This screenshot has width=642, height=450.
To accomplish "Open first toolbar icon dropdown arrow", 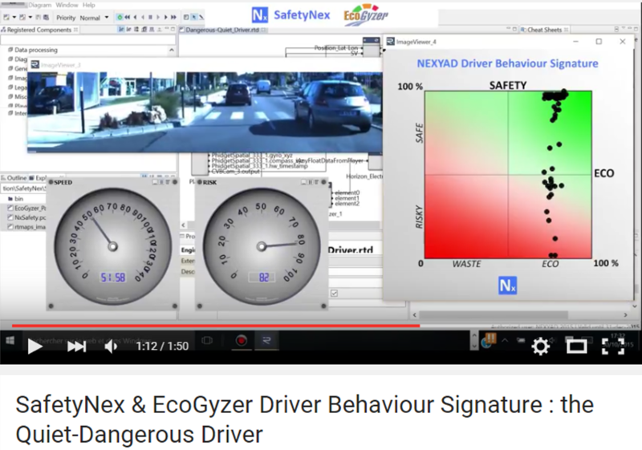I will click(x=14, y=17).
